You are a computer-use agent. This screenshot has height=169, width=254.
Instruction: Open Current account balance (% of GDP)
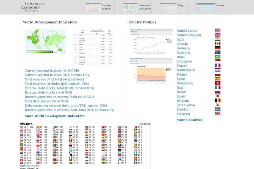tap(52, 71)
